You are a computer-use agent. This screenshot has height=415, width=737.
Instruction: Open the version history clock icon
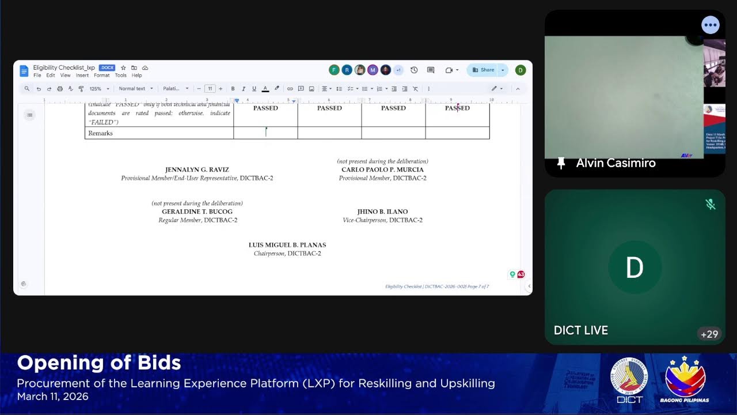(414, 70)
